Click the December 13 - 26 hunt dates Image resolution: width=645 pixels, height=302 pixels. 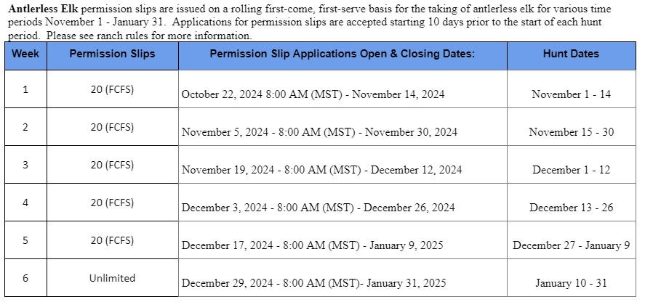click(x=571, y=208)
